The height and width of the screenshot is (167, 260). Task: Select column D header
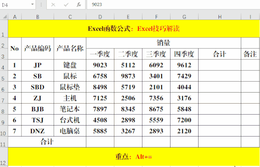[x=100, y=17]
